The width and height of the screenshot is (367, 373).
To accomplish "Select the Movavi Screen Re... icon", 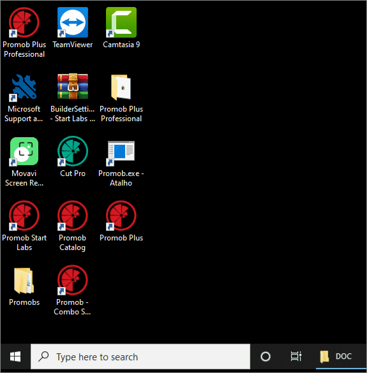I will [x=24, y=151].
